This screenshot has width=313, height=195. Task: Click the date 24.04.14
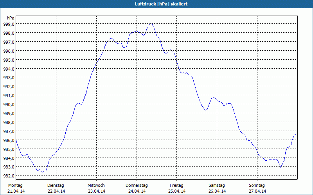[137, 191]
